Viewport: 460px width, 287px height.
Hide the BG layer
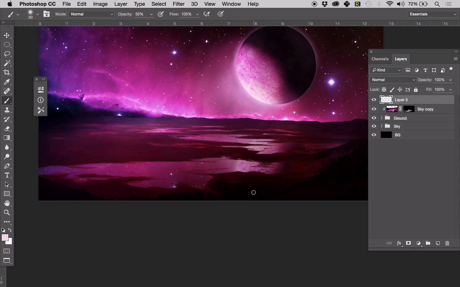coord(374,135)
